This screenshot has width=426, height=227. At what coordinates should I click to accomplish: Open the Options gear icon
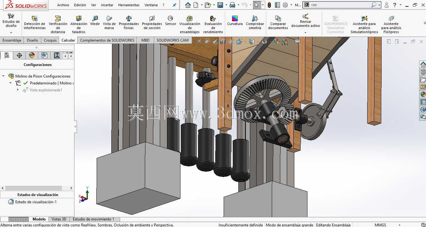pyautogui.click(x=285, y=5)
